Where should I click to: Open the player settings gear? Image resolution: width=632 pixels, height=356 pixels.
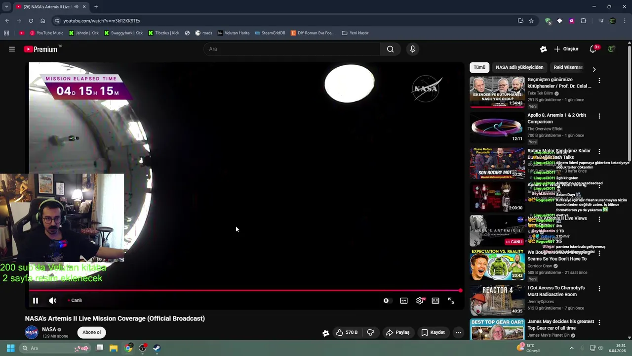(420, 300)
